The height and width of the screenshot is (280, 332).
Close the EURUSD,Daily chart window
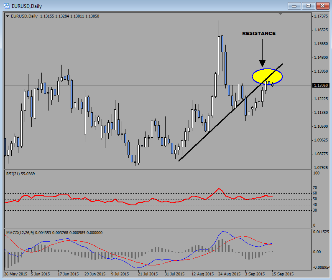tap(322, 6)
